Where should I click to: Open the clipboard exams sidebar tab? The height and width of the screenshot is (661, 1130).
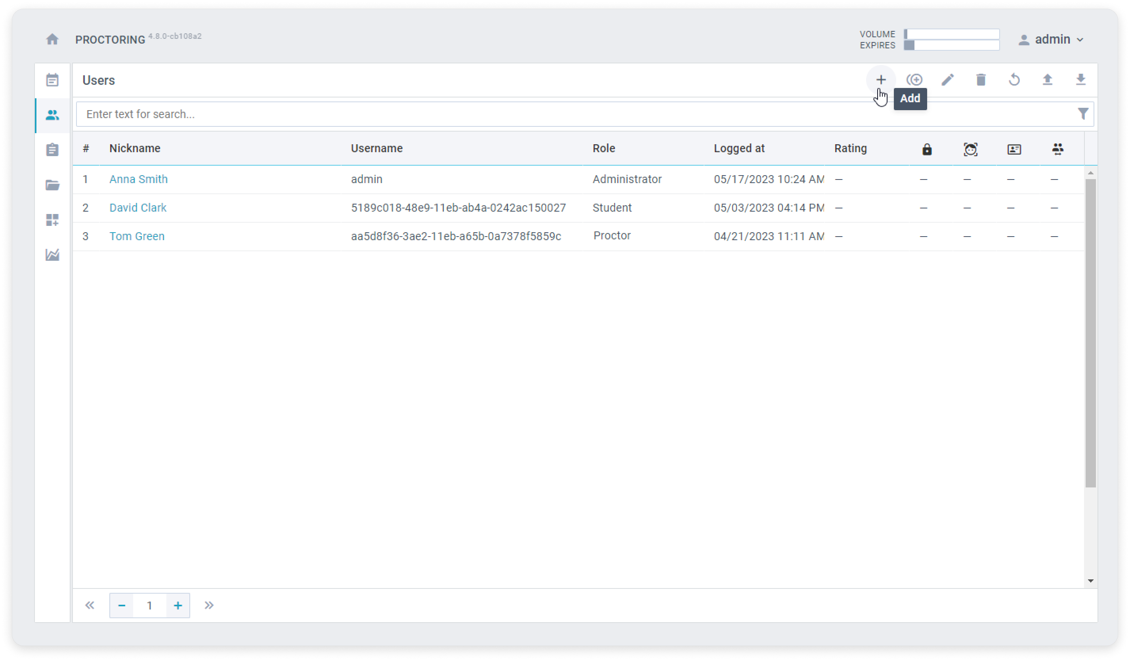coord(52,150)
